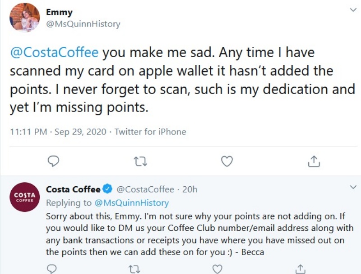Reply to Costa Coffee's response tweet
Viewport: 361px width, 274px height.
click(x=52, y=269)
